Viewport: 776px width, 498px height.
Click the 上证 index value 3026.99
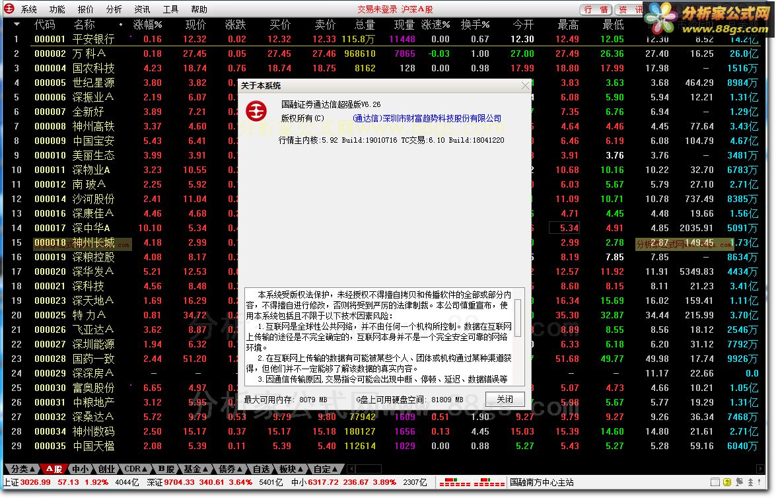pyautogui.click(x=35, y=482)
